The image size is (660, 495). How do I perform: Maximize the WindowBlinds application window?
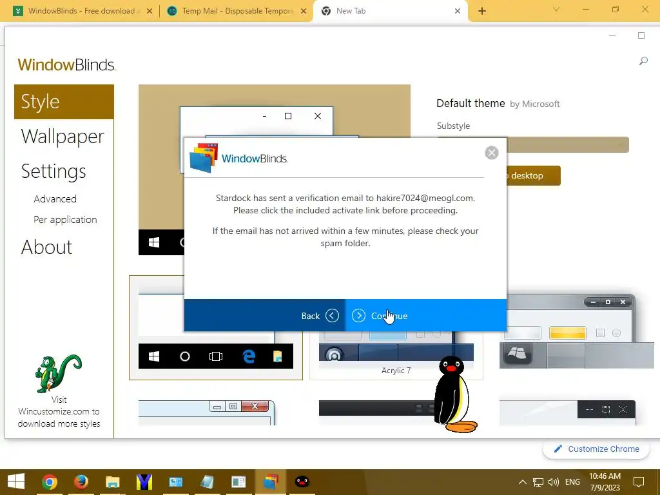point(641,36)
